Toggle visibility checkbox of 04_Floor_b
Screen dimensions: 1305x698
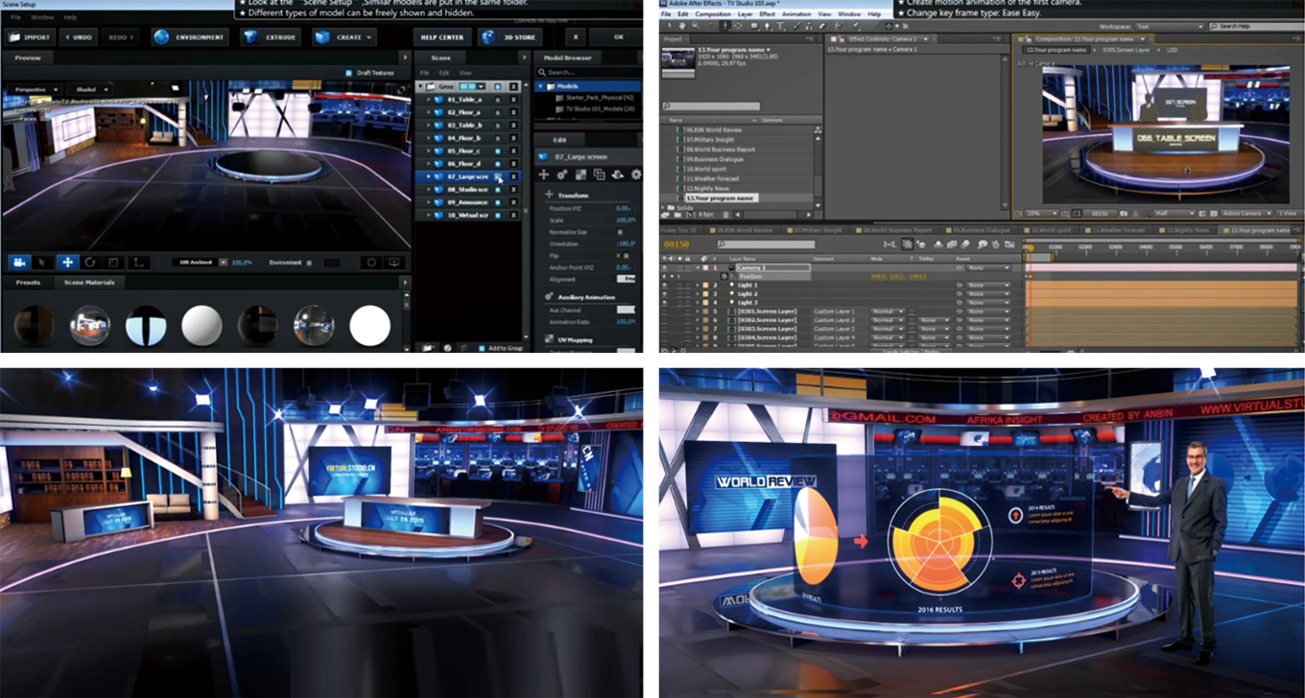click(498, 138)
